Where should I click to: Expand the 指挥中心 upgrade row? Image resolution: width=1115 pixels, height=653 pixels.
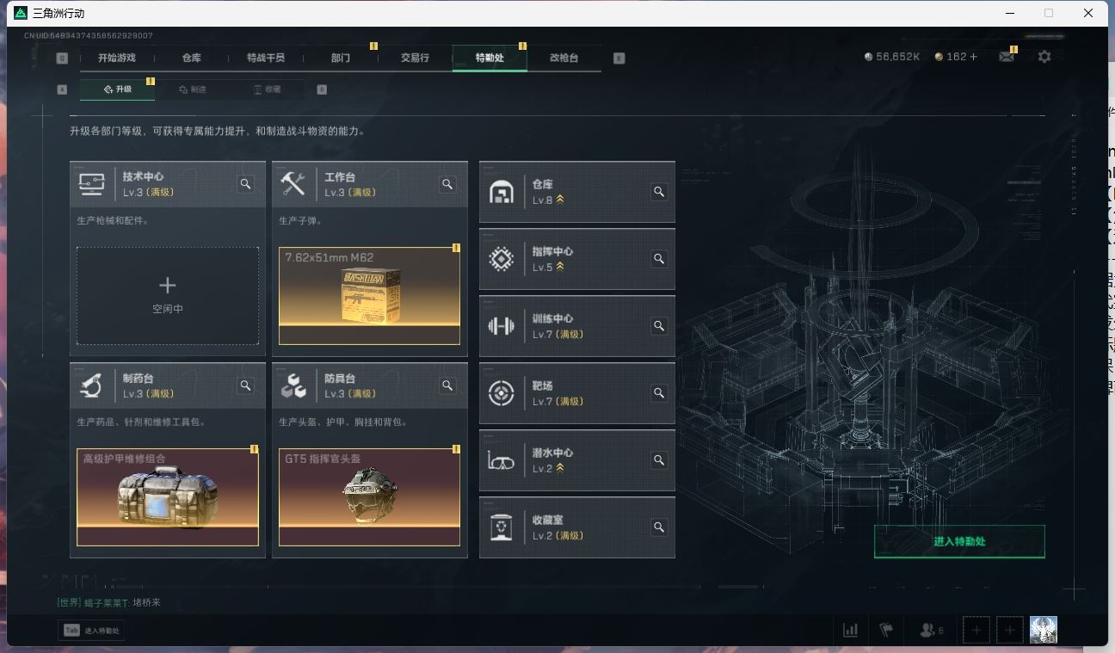[x=577, y=259]
